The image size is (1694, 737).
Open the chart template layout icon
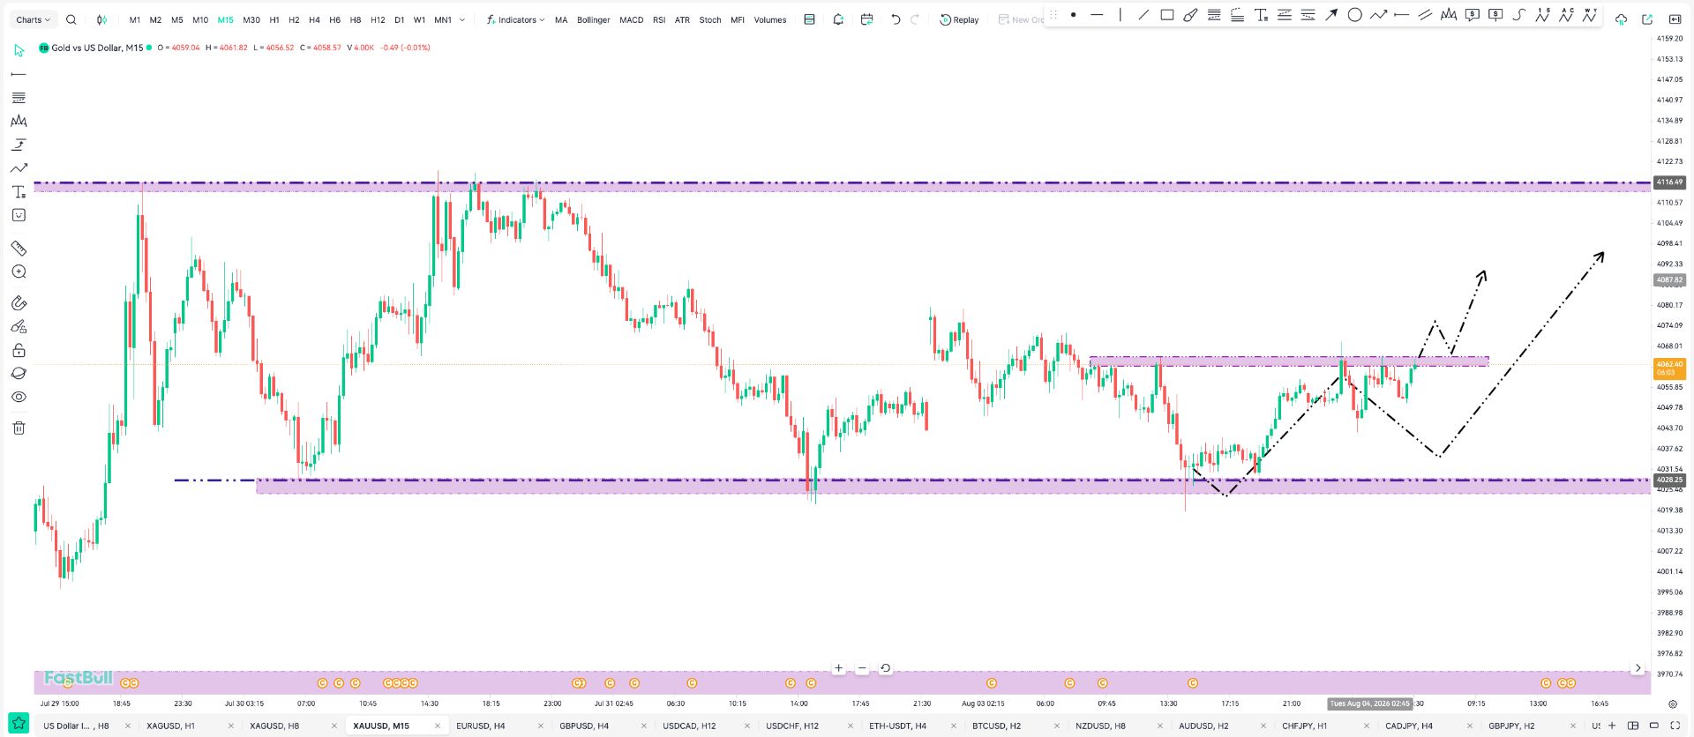click(809, 19)
